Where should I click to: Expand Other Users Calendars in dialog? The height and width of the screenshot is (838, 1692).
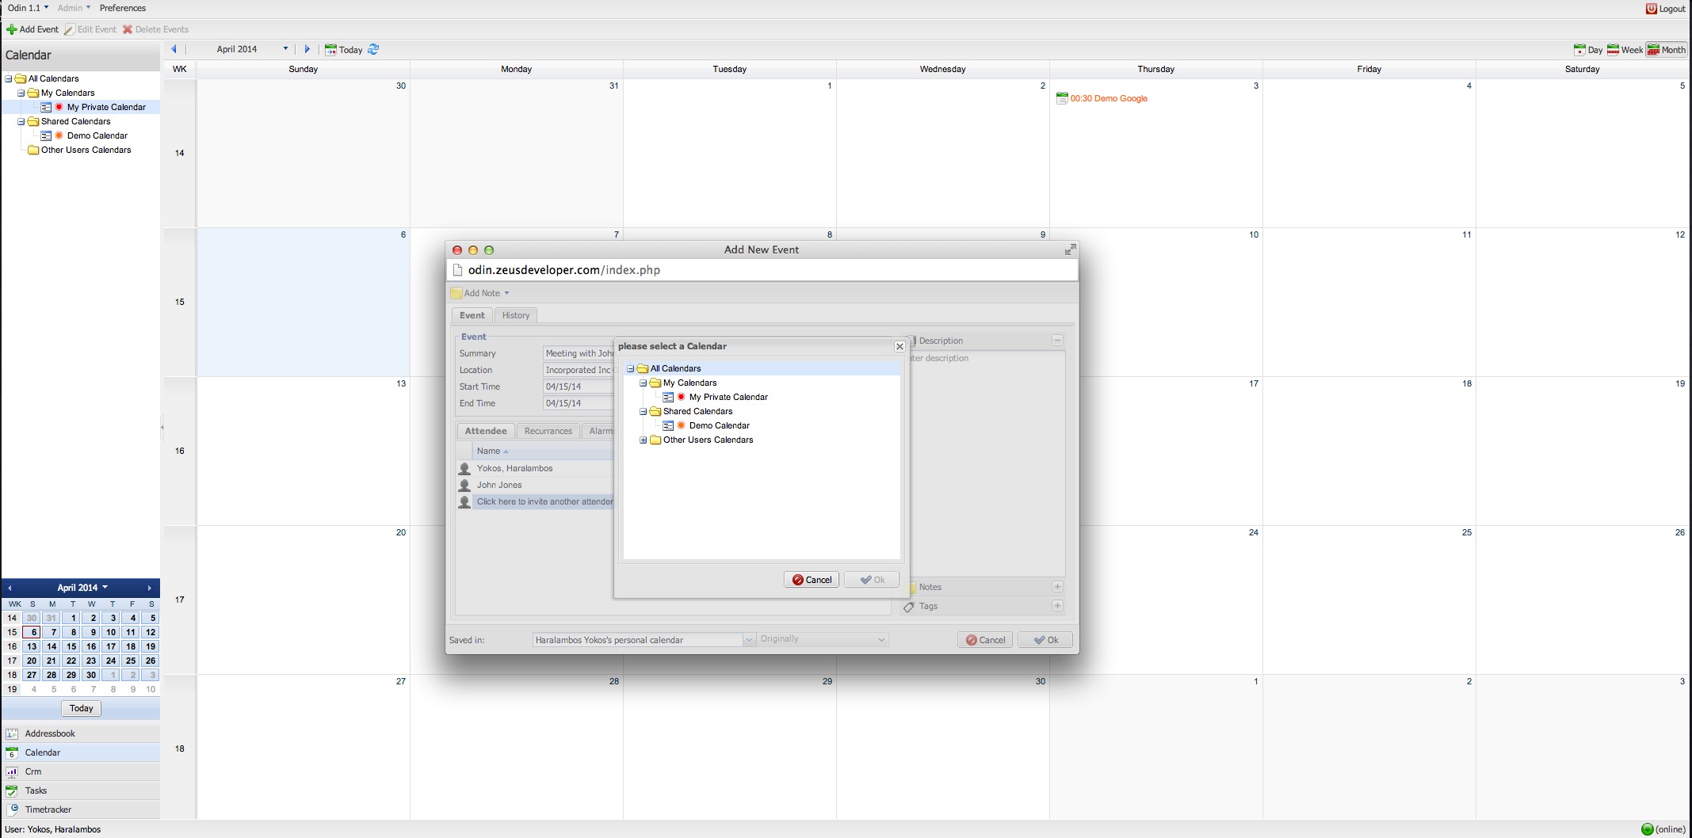(x=644, y=440)
